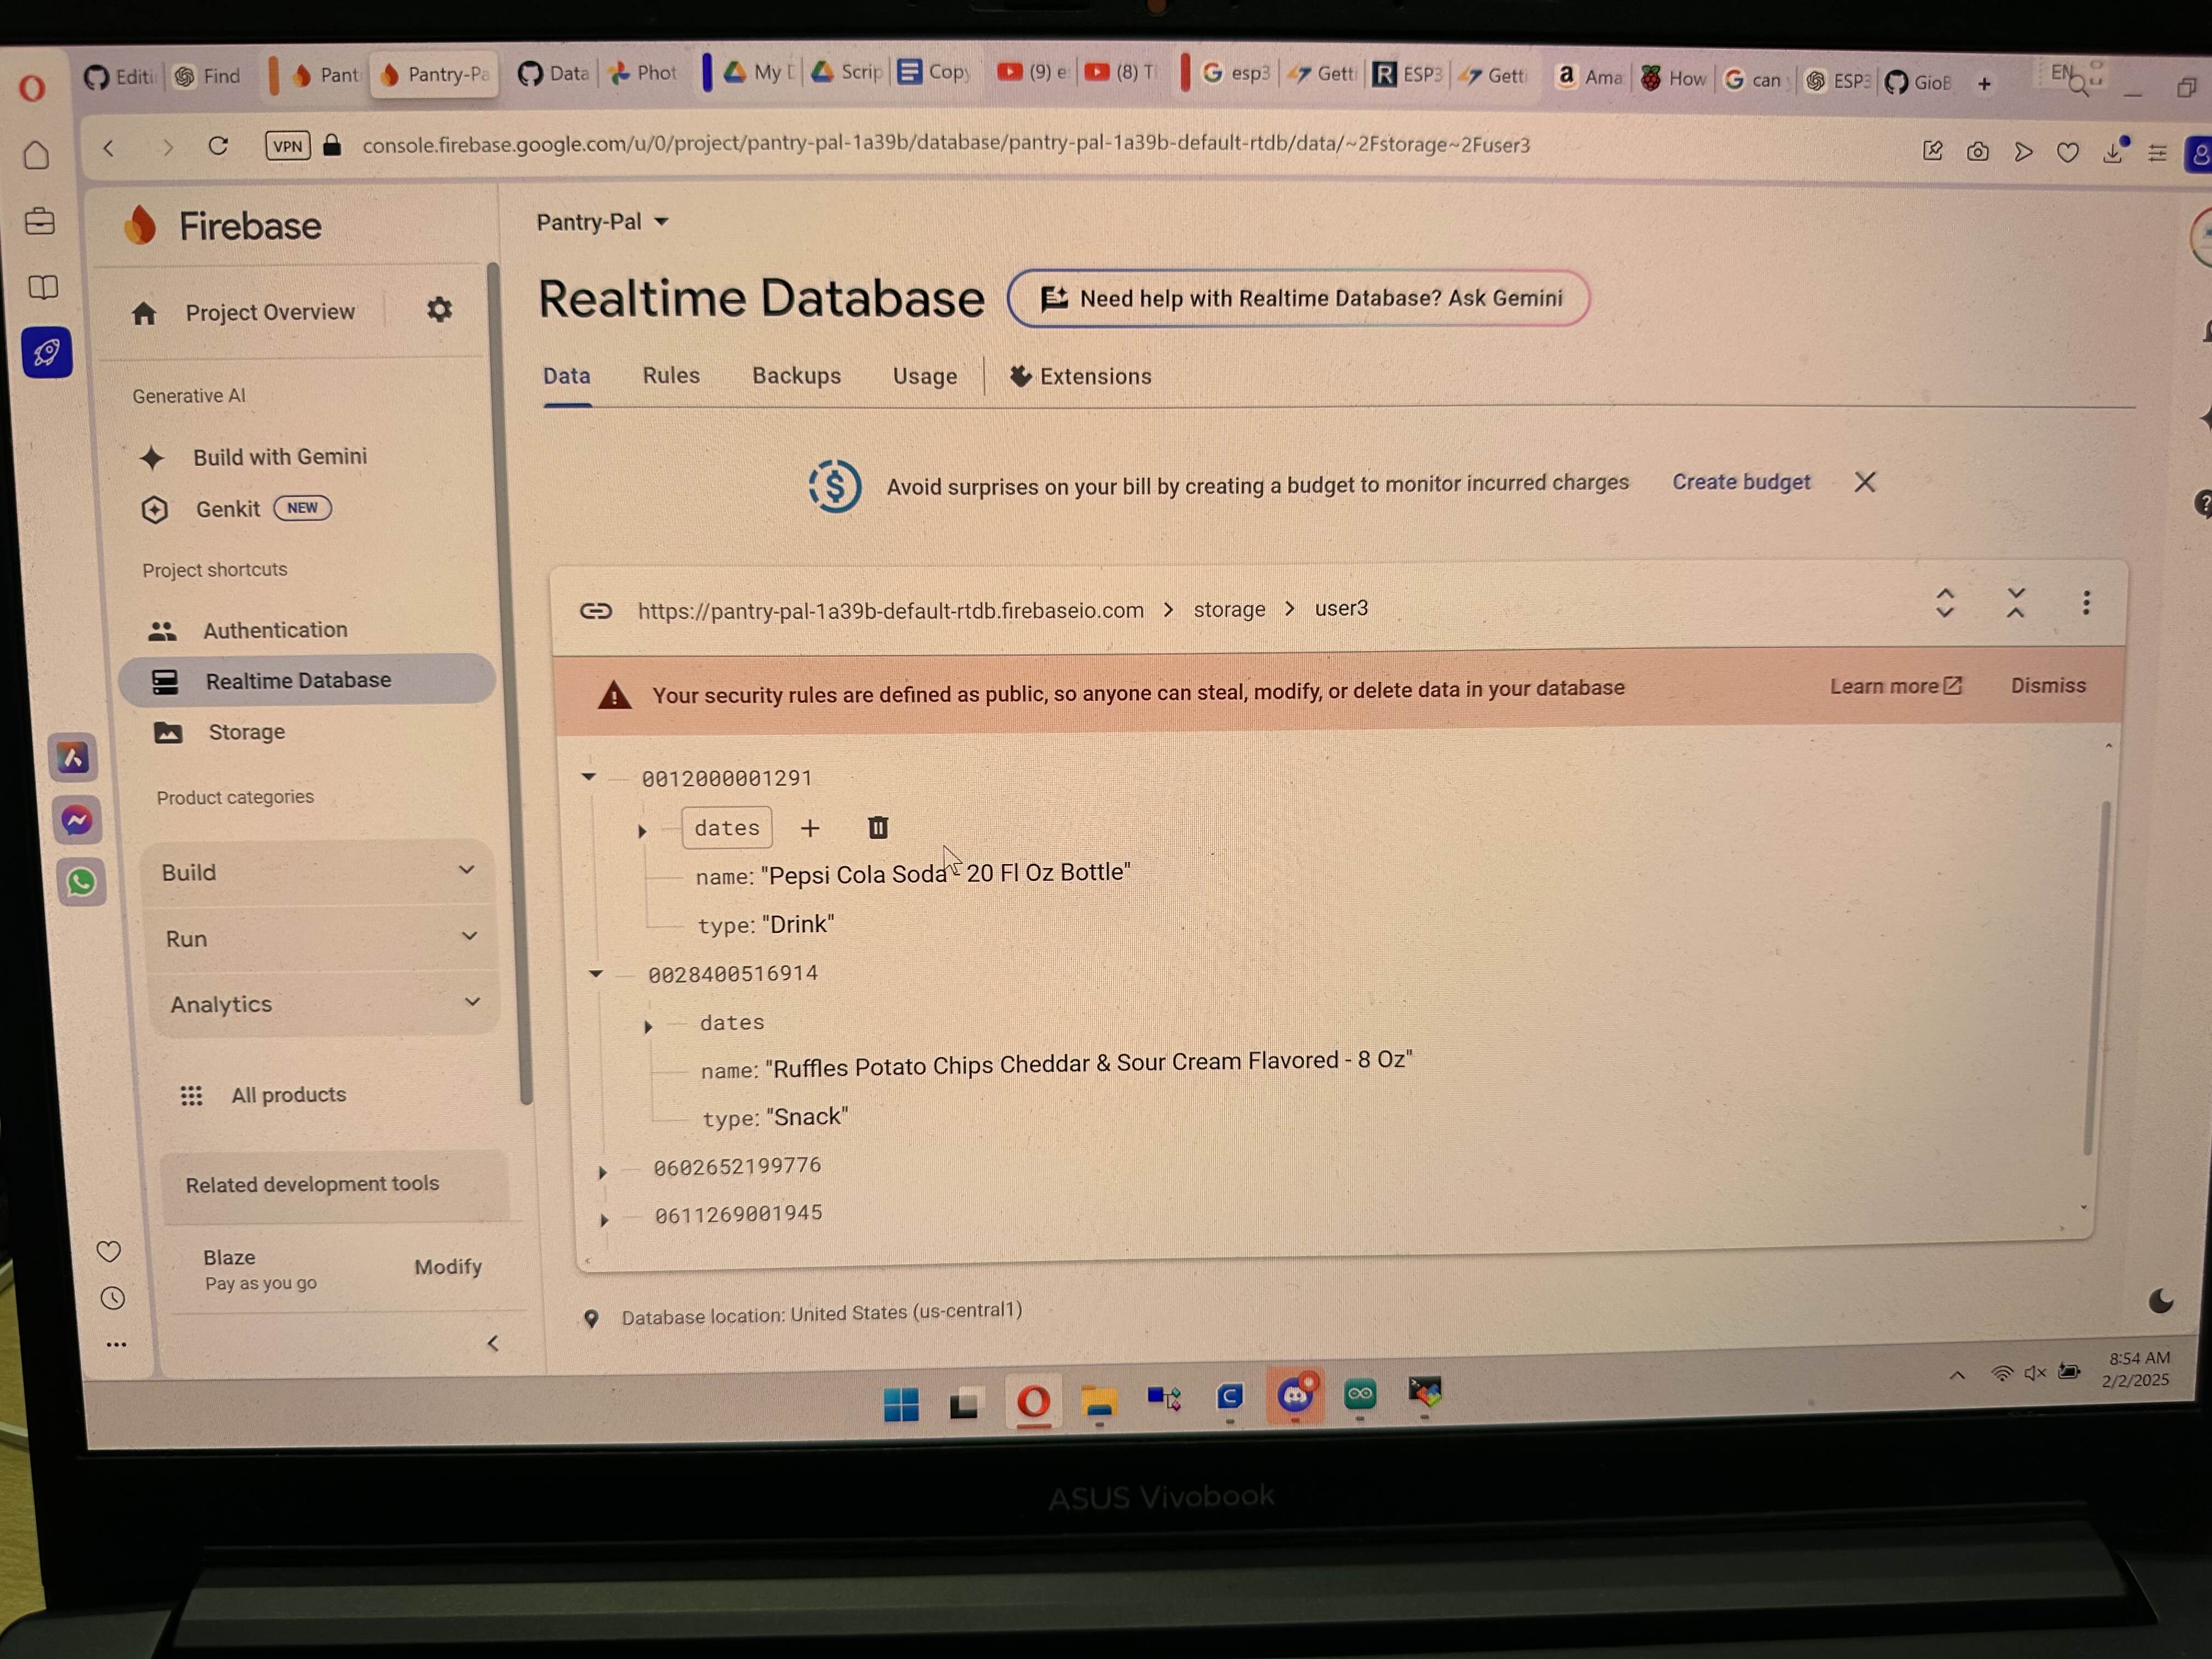
Task: Open Pantry-Pal project dropdown
Action: point(602,222)
